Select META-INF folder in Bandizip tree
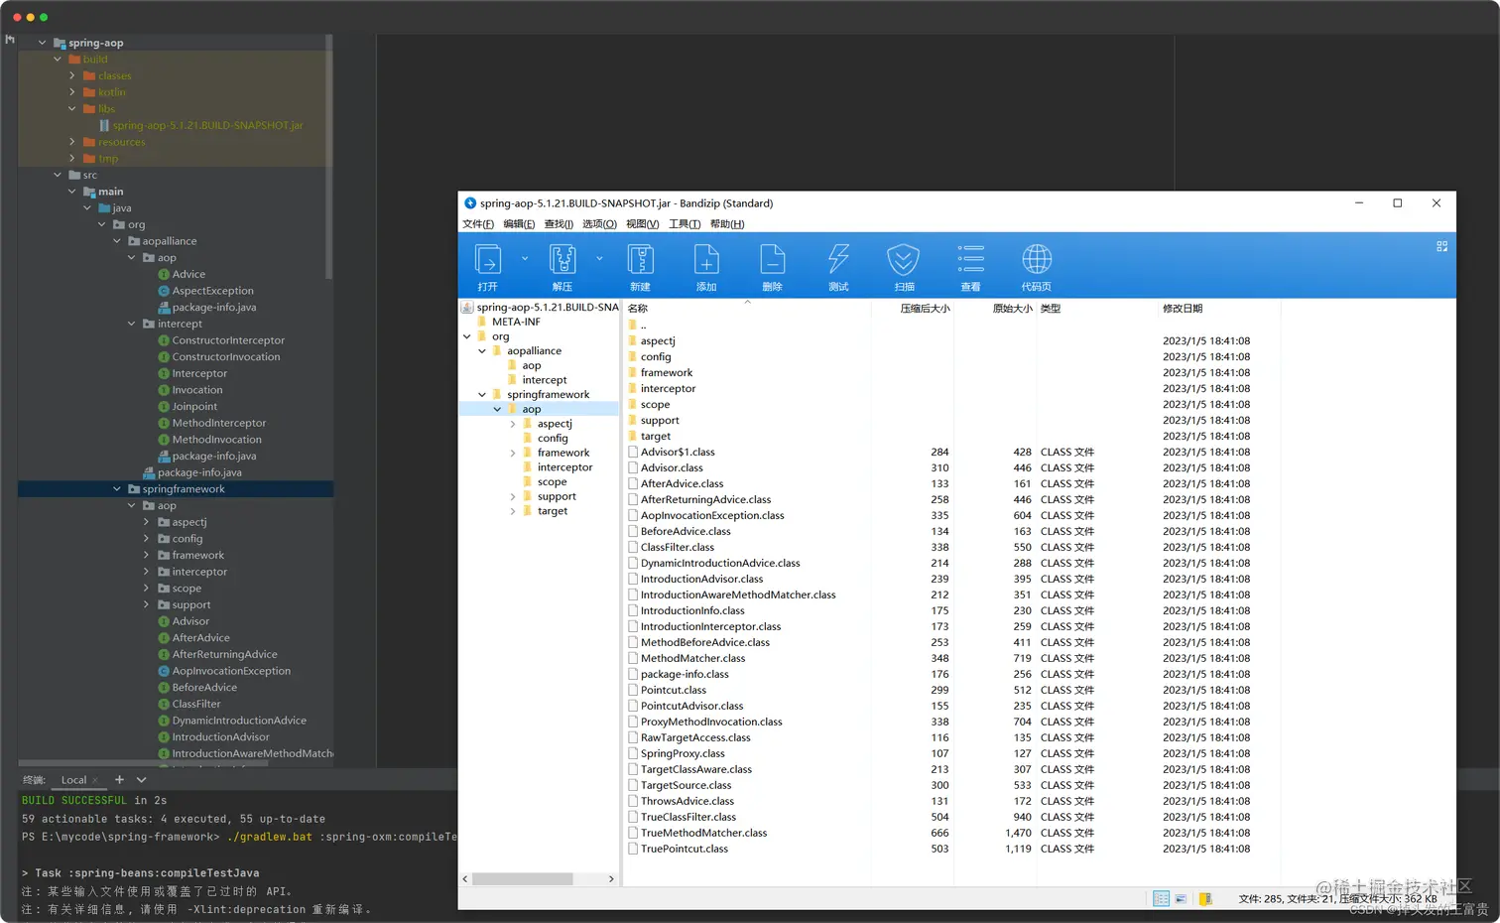The height and width of the screenshot is (923, 1500). (x=516, y=322)
